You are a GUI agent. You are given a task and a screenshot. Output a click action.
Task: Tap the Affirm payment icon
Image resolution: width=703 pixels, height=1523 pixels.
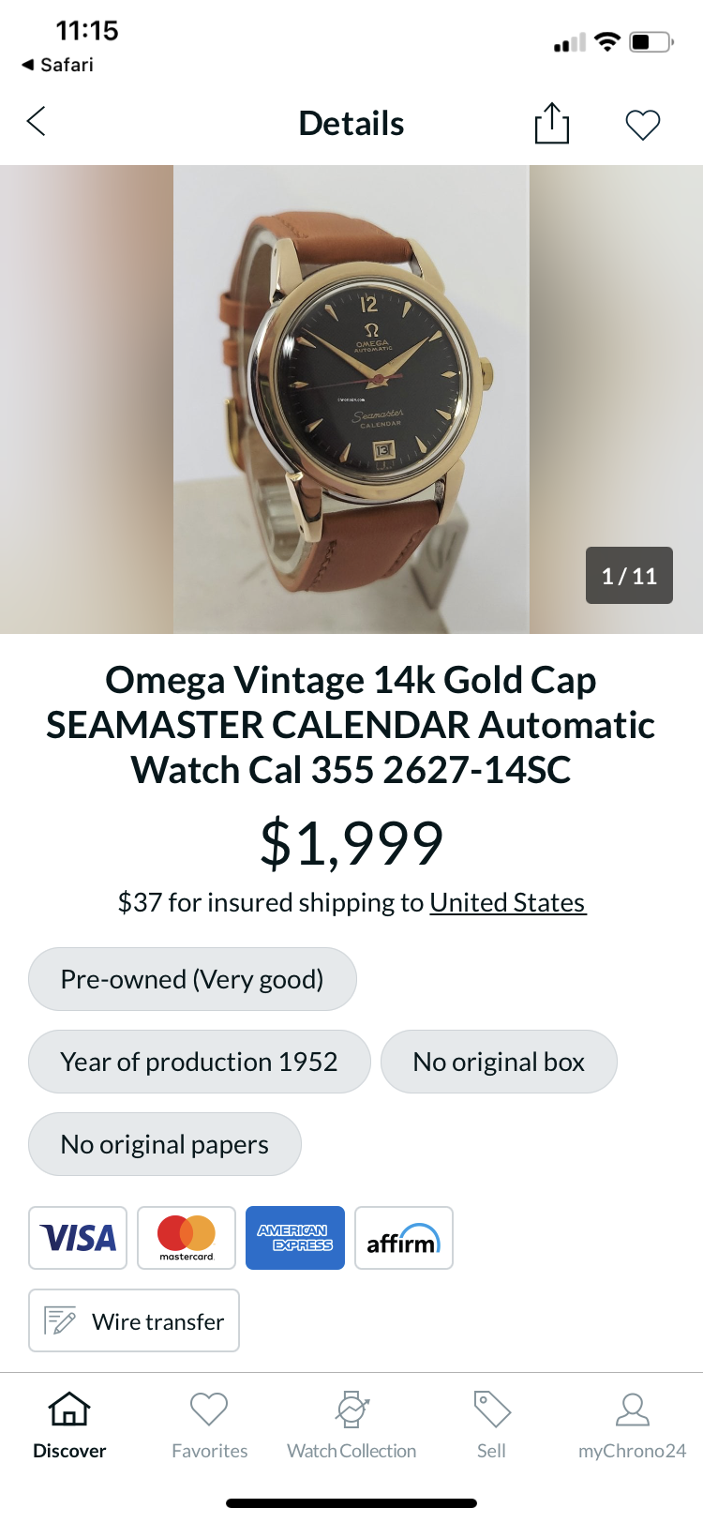tap(404, 1238)
